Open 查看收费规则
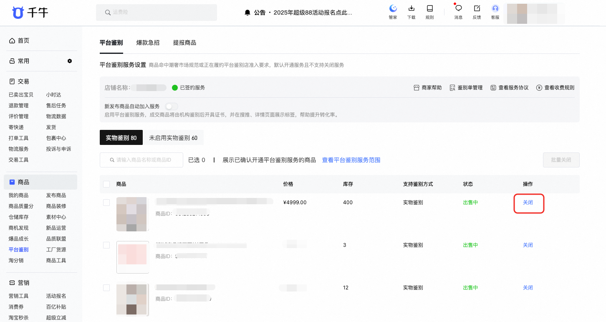Screen dimensions: 606x322 [555, 88]
